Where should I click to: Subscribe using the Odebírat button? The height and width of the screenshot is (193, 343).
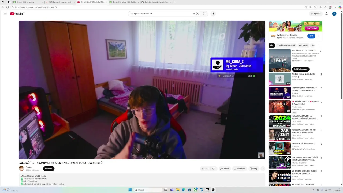point(49,169)
